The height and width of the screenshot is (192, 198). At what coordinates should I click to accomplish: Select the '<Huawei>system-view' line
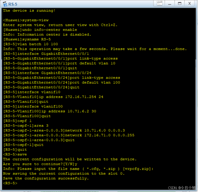point(26,20)
